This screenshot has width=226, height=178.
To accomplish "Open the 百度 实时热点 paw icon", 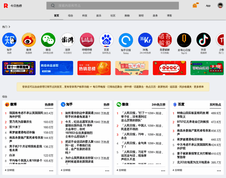I will [x=106, y=40].
